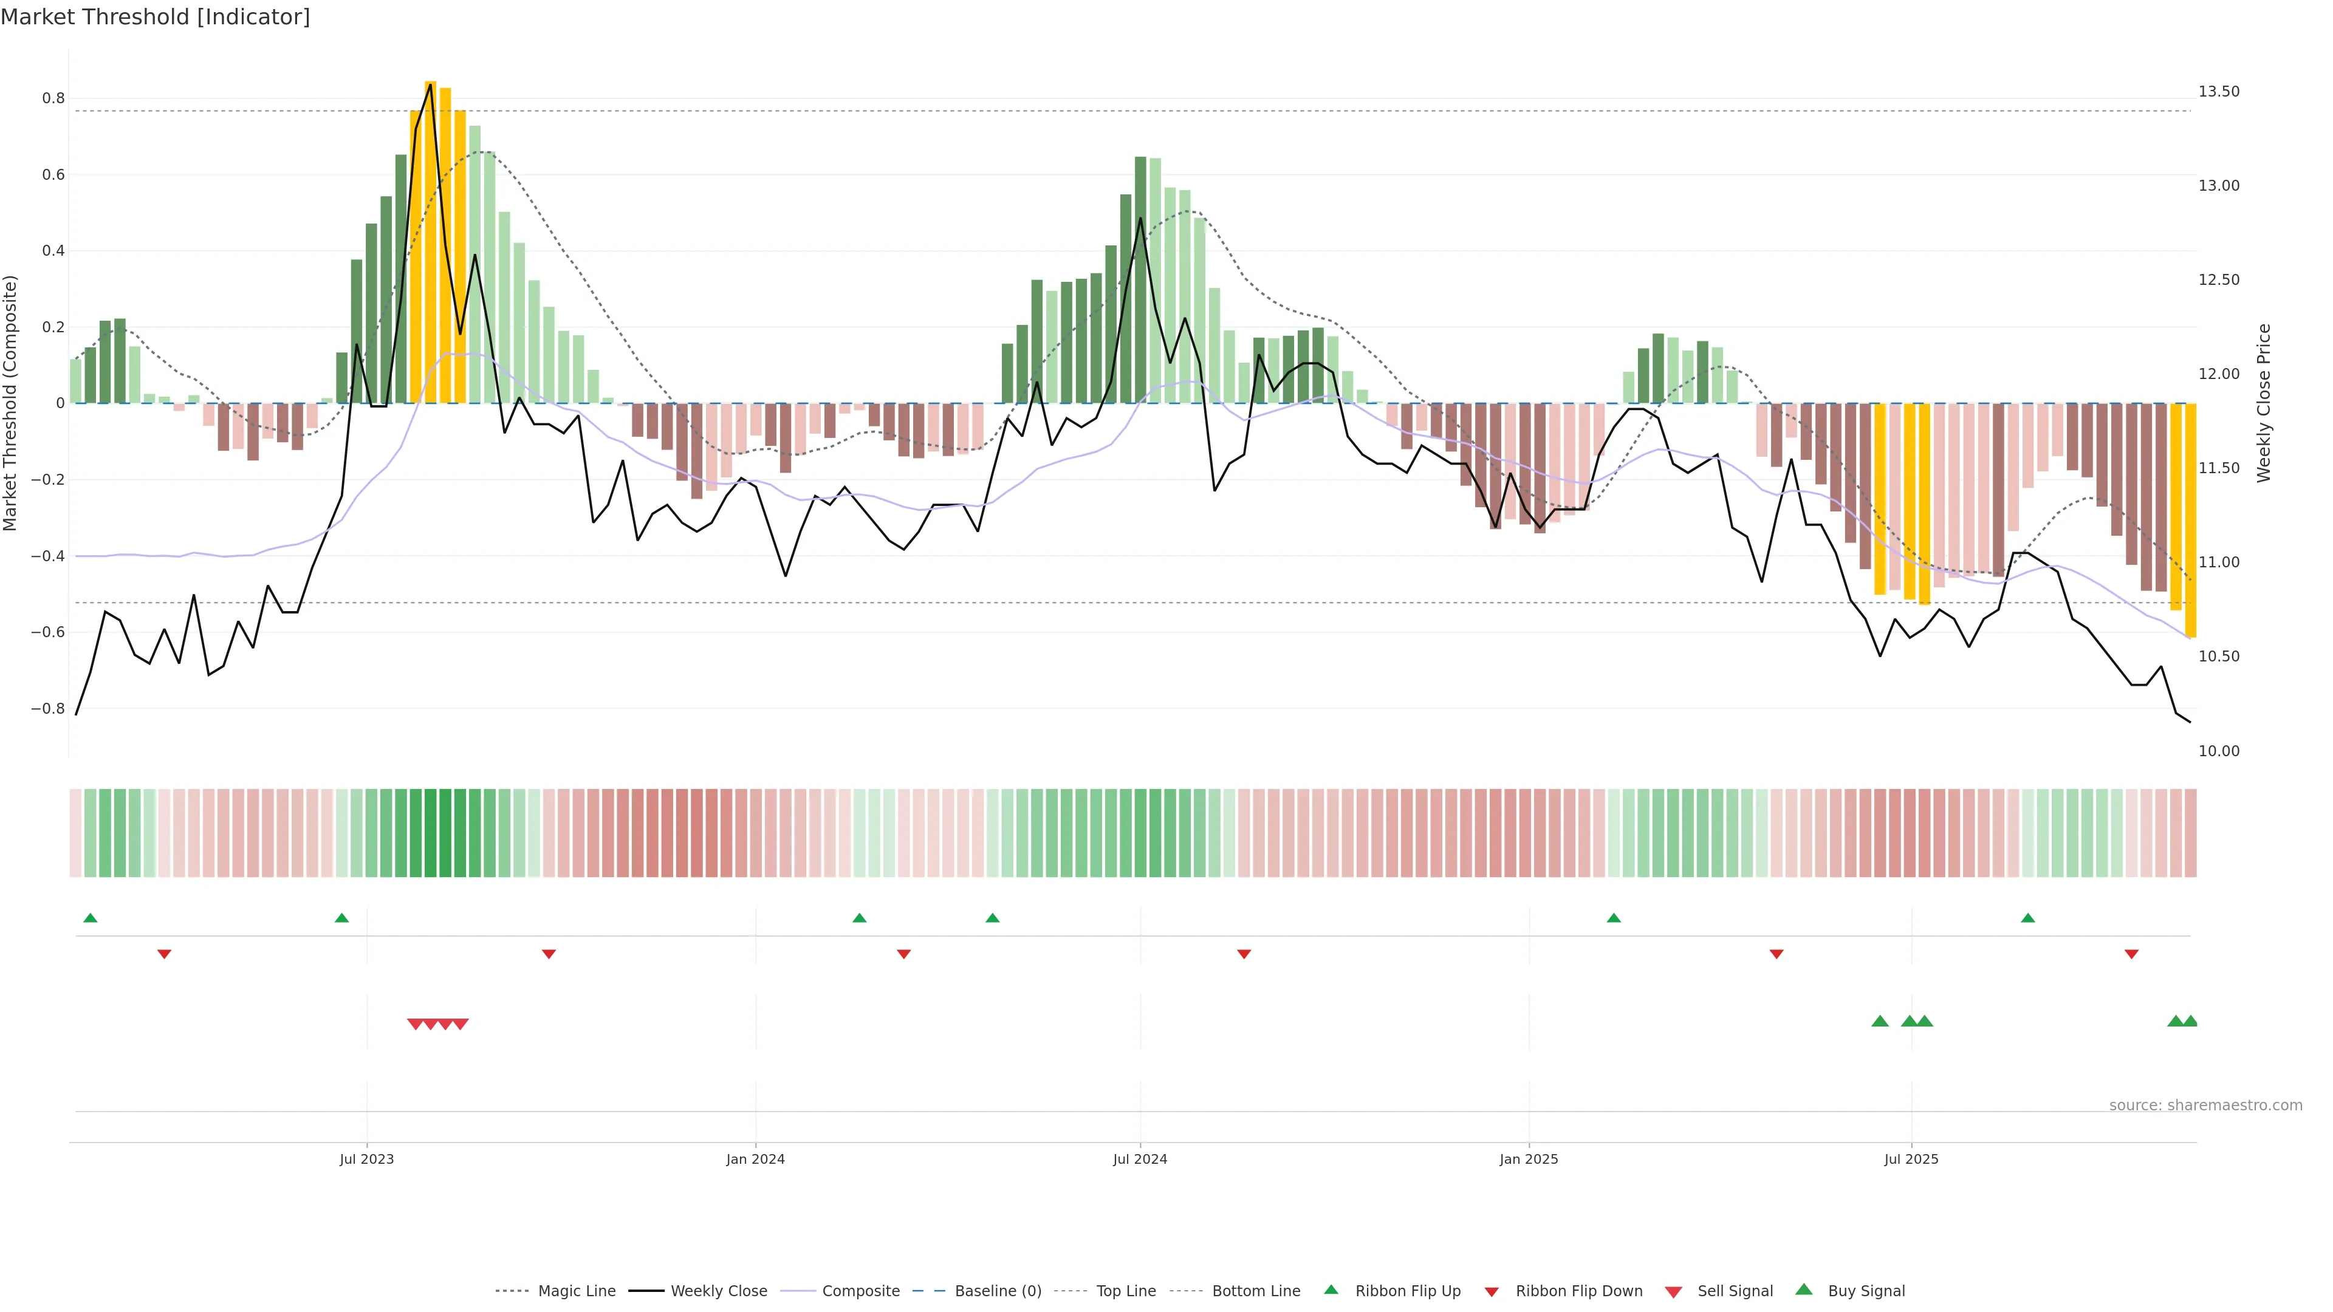Click the Sell Signal legend icon
The height and width of the screenshot is (1312, 2333).
point(1674,1292)
